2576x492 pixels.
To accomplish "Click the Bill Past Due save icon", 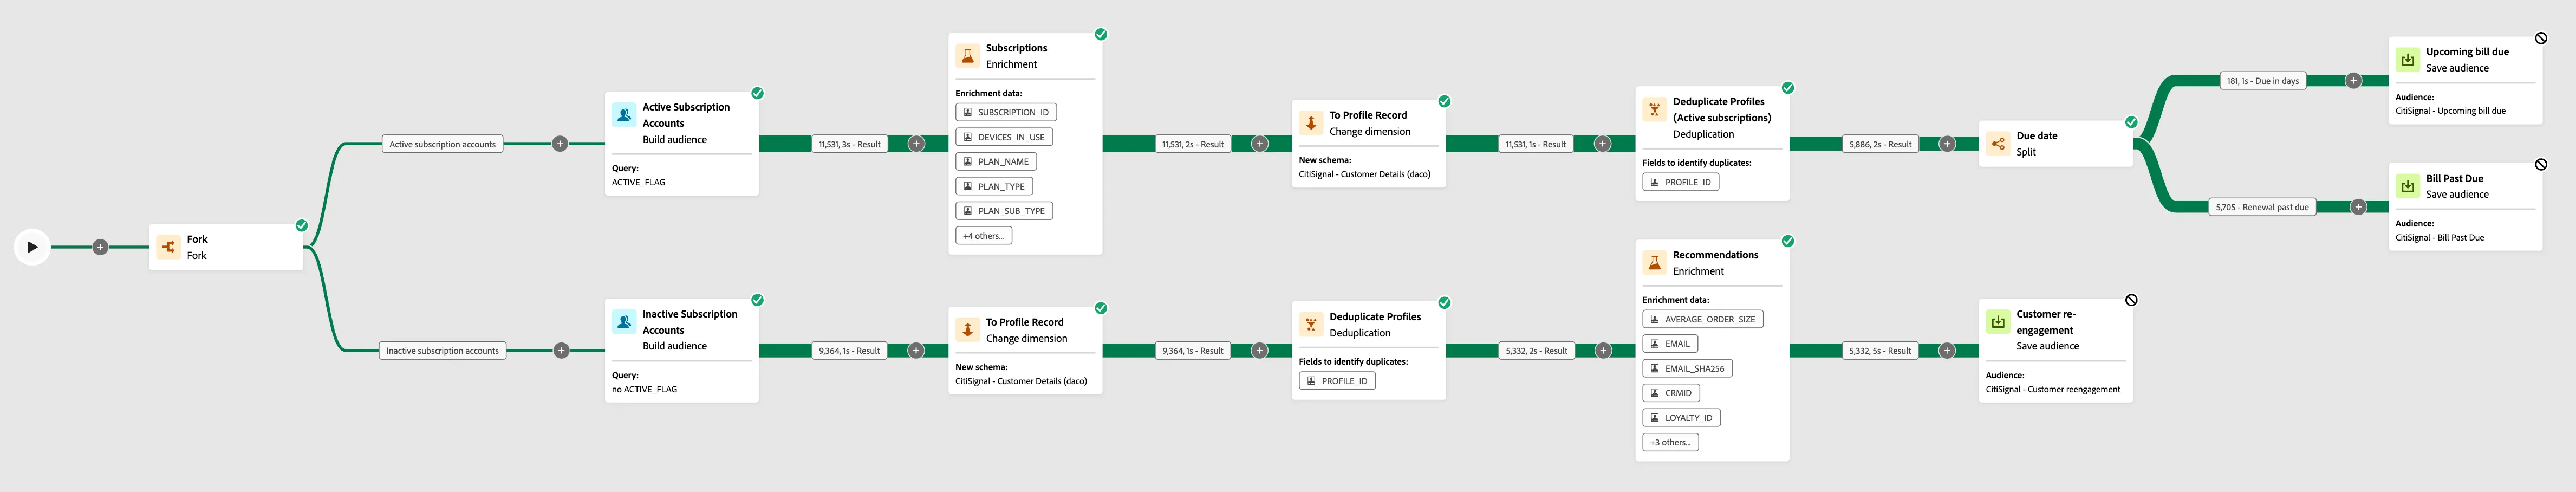I will pos(2408,186).
